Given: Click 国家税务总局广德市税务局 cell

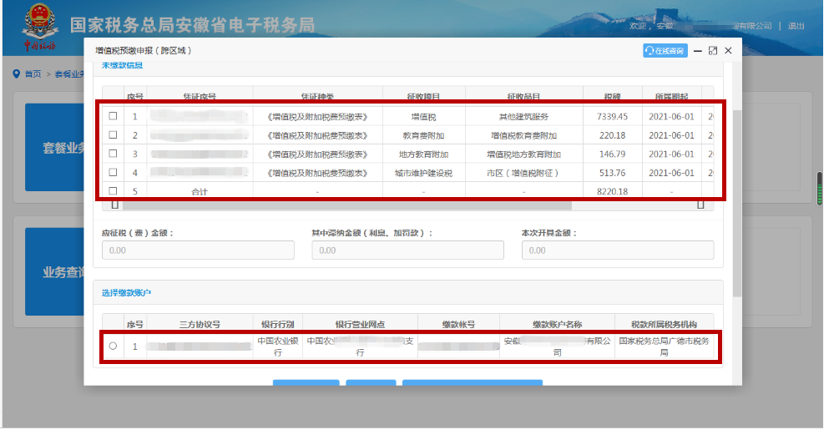Looking at the screenshot, I should pos(664,347).
